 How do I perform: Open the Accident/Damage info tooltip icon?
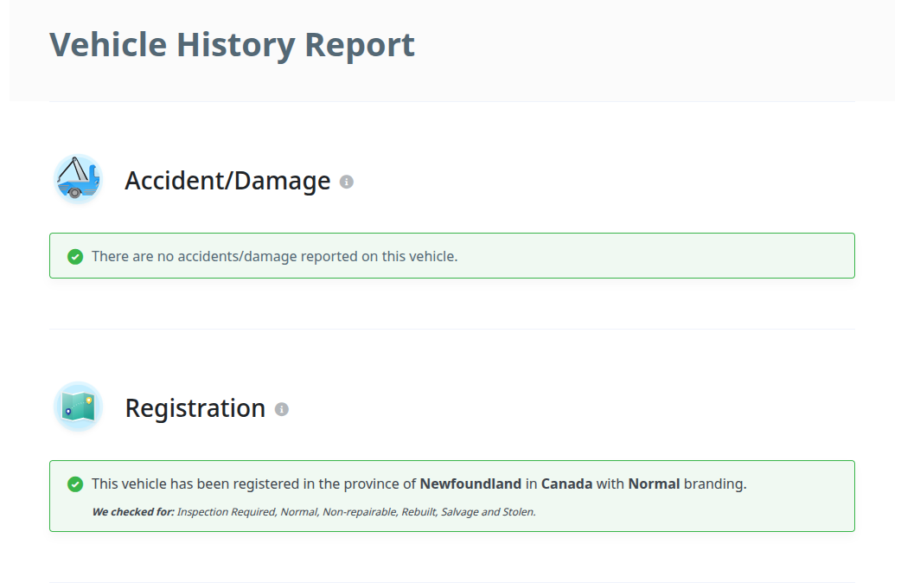pyautogui.click(x=347, y=182)
